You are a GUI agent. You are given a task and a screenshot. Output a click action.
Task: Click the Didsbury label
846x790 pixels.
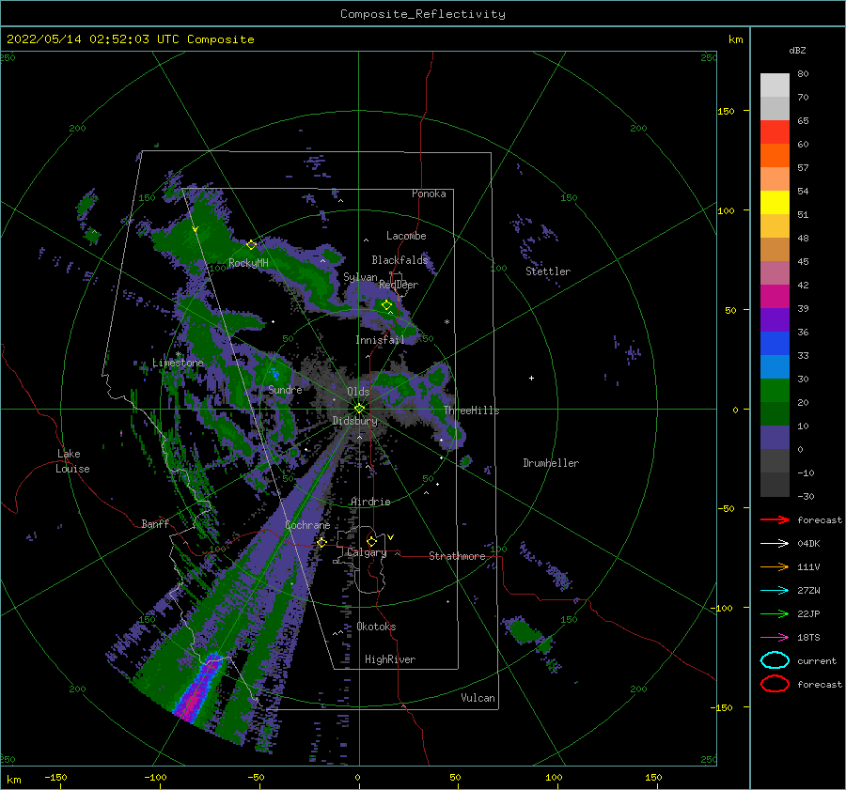click(x=354, y=421)
